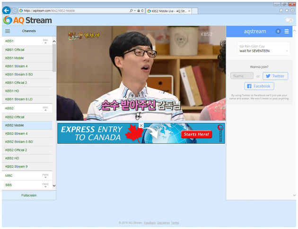Select the KBS1 Stream 4 channel

coord(27,66)
